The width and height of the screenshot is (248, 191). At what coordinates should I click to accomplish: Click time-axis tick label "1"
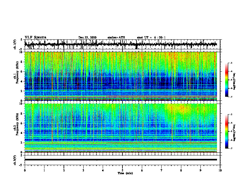[x=44, y=170]
